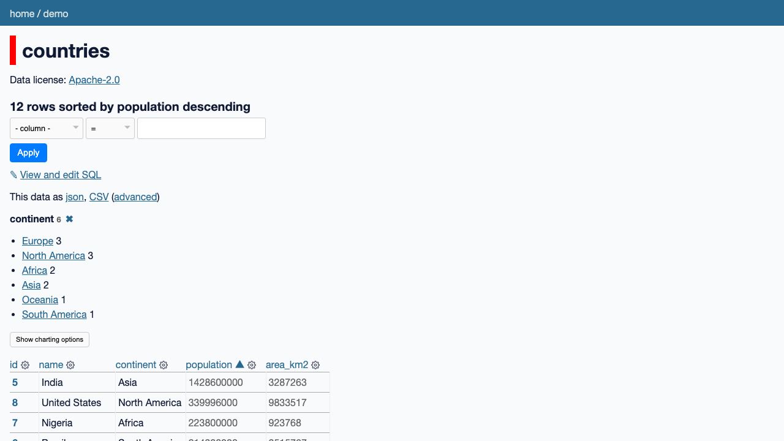Select the Nigeria name cell

77,423
